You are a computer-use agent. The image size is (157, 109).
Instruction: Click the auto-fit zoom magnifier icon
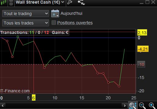133,106
